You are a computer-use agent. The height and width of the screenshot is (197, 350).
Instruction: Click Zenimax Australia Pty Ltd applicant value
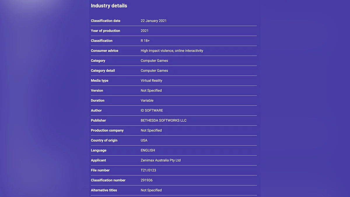coord(160,160)
